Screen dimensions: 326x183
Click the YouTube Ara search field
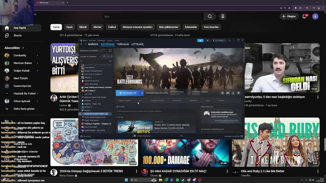coord(153,17)
